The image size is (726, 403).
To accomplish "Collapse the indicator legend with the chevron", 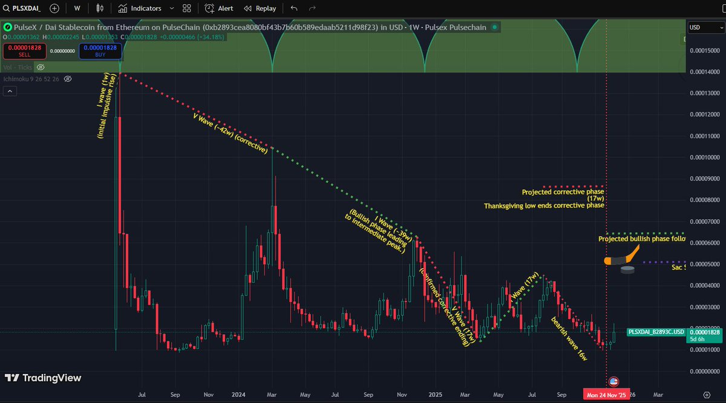I will click(10, 91).
